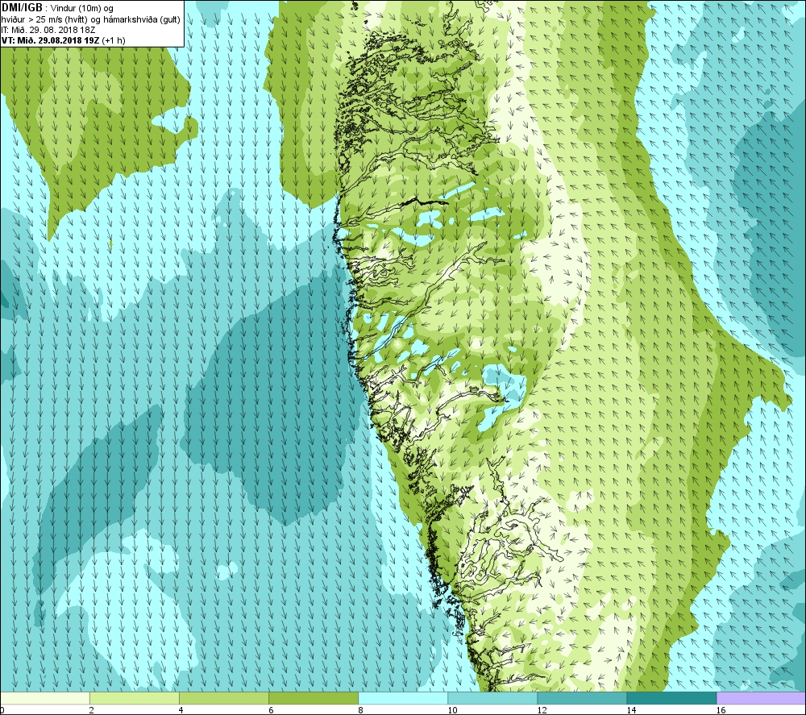Click the 'IT: Mið. 29. 08. 2018 18Z' initial time line

(48, 30)
